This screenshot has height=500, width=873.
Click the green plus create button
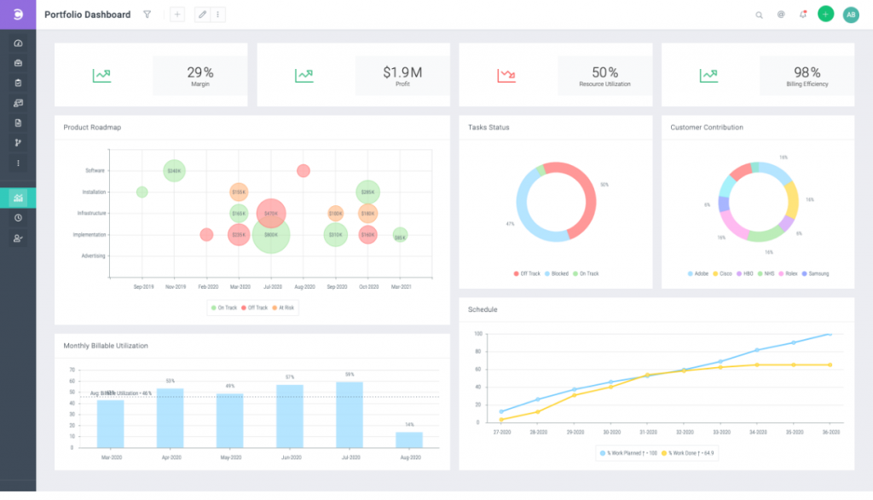pyautogui.click(x=825, y=14)
